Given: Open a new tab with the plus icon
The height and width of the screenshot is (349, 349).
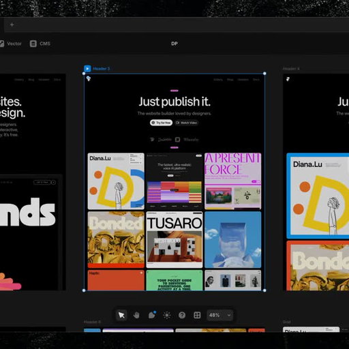Looking at the screenshot, I should (12, 25).
